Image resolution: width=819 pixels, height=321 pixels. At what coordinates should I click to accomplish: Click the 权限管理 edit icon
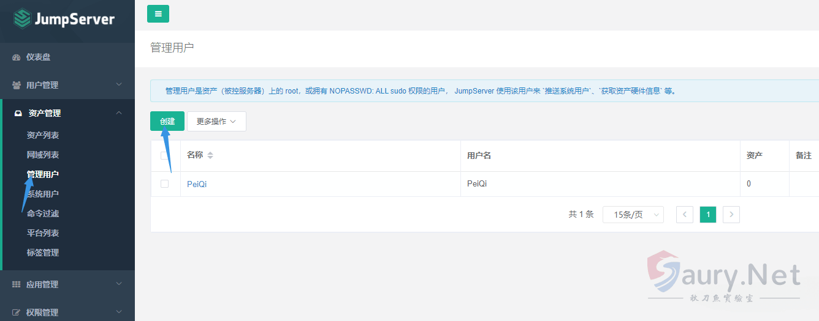17,312
